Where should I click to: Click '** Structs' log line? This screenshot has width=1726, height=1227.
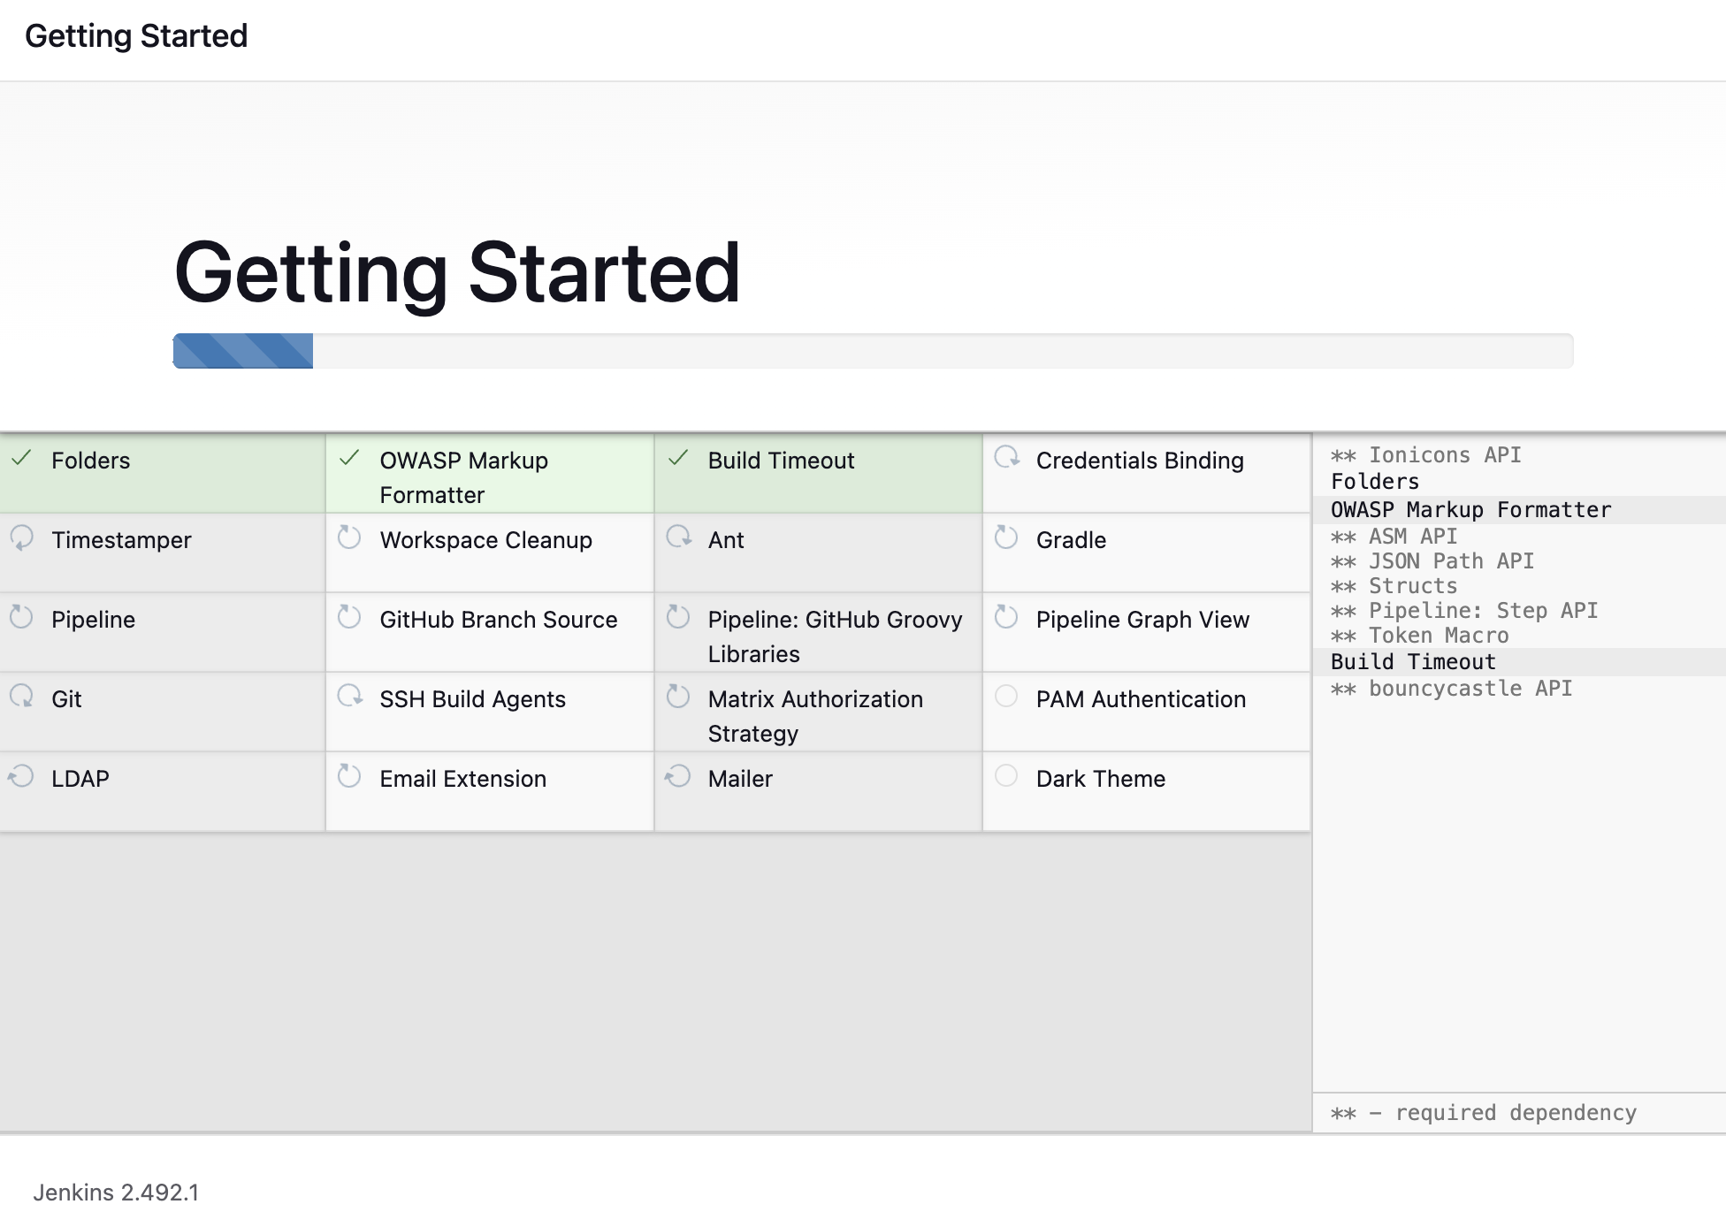(1394, 586)
